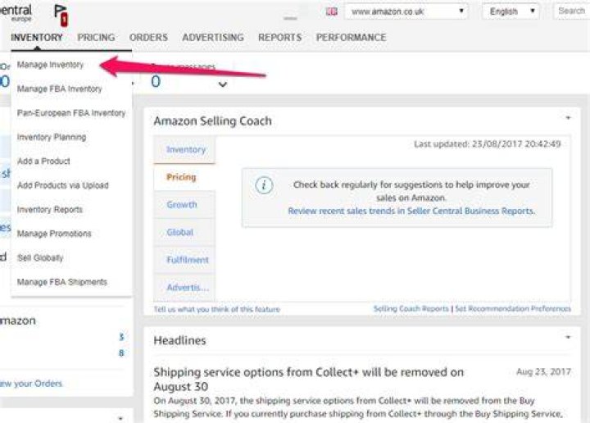
Task: Open the PRICING menu
Action: (97, 38)
